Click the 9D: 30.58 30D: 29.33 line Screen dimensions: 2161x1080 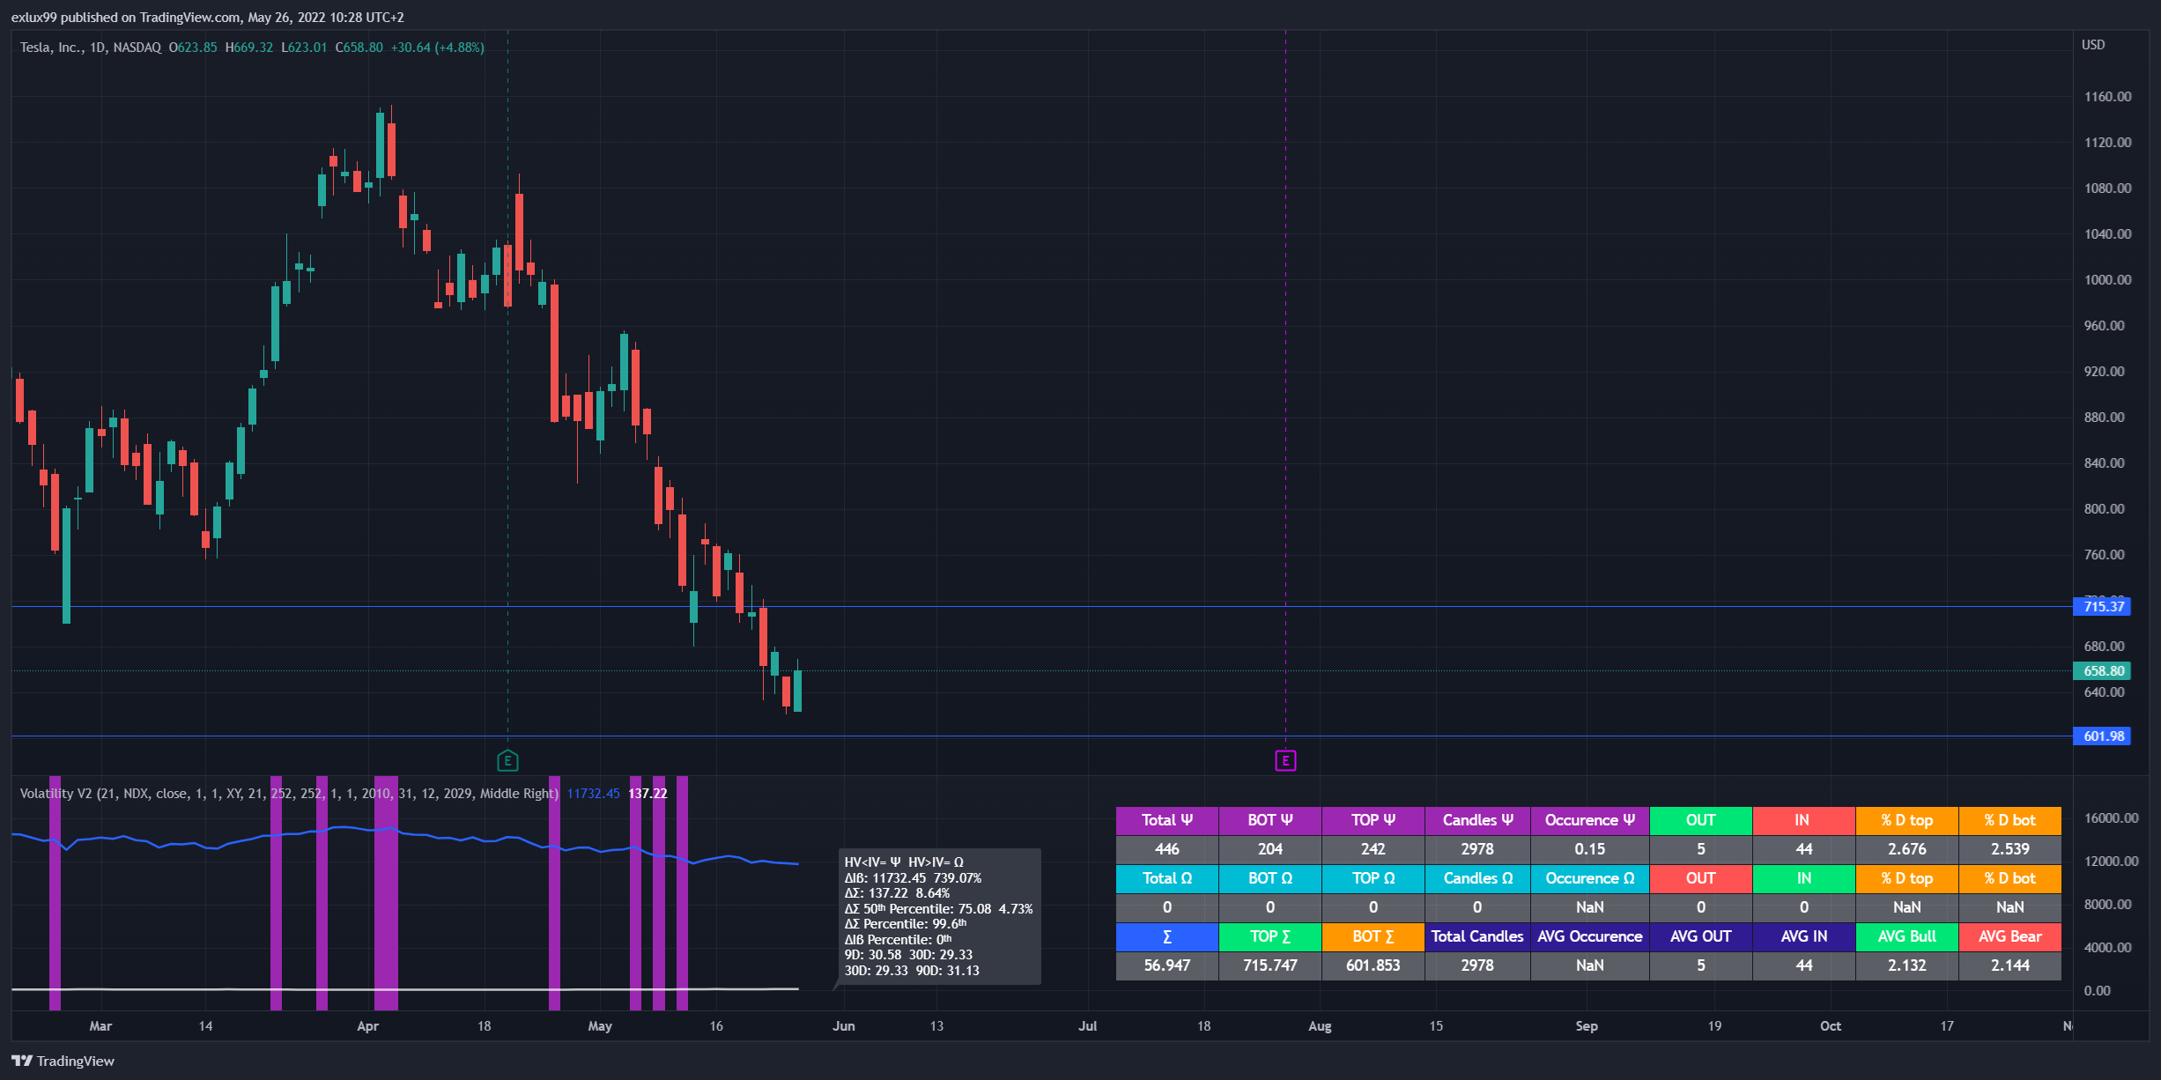(x=908, y=955)
